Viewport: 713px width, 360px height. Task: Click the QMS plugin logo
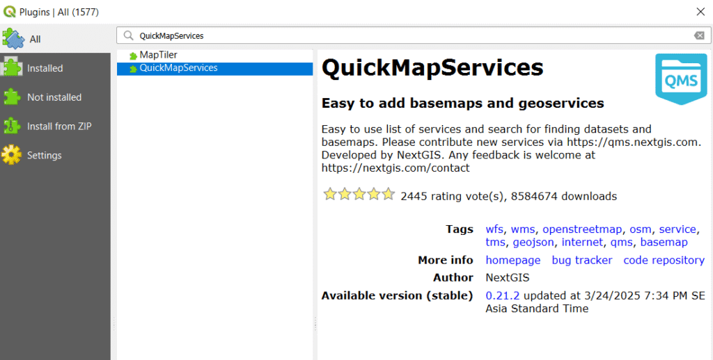[x=681, y=79]
